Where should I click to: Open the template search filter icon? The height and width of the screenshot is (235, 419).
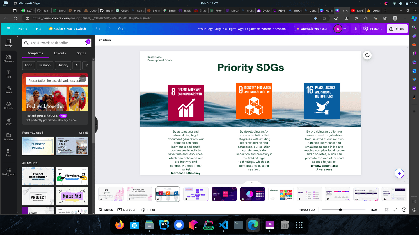tap(87, 43)
